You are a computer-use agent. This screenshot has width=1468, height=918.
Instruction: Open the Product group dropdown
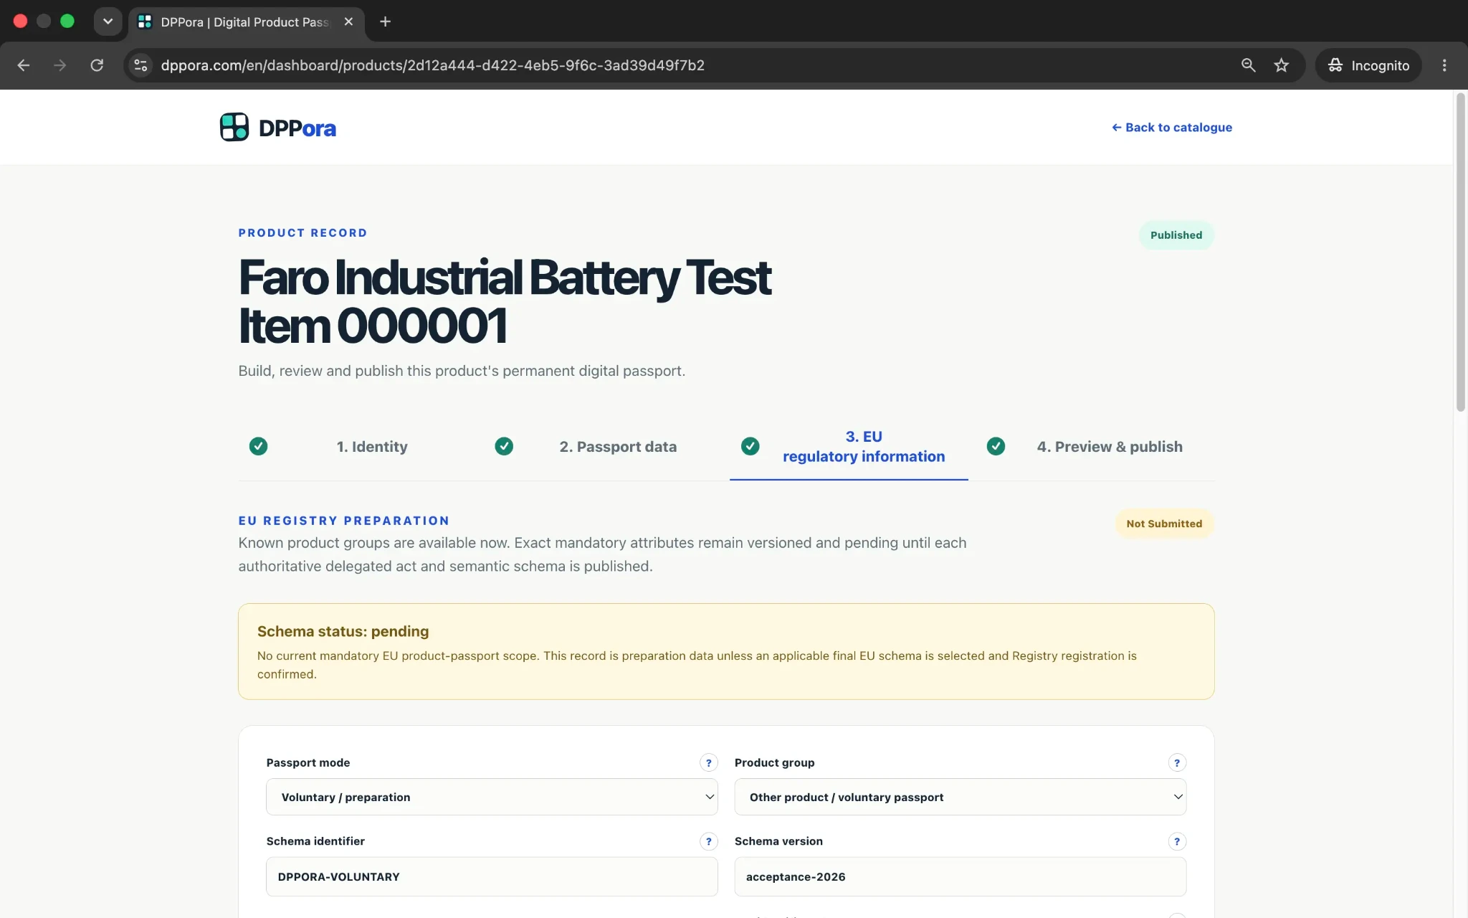tap(960, 797)
